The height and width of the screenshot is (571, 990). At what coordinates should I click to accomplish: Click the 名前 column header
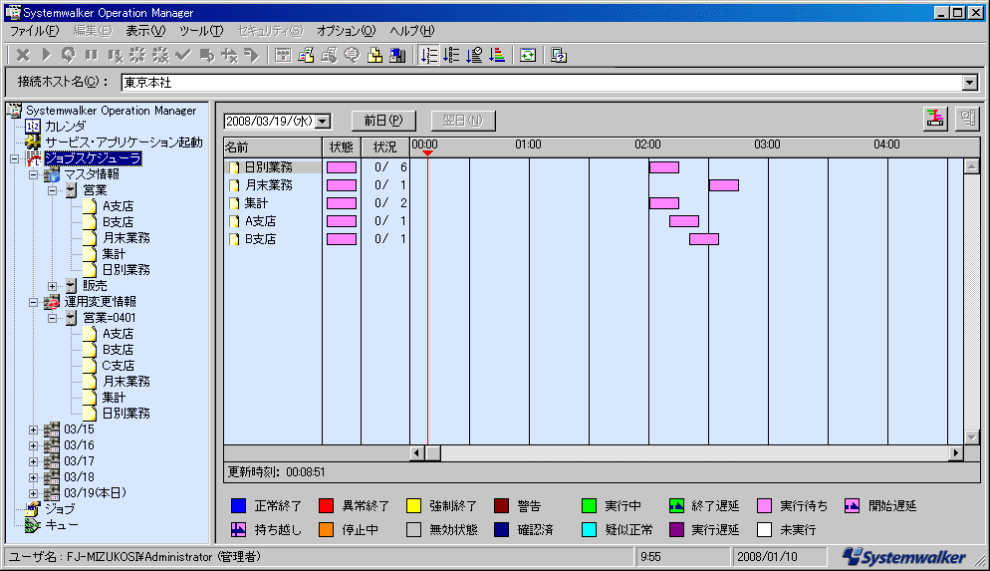tap(273, 147)
